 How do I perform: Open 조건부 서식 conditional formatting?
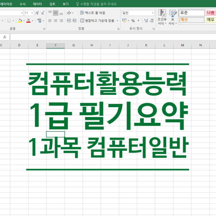pos(162,17)
